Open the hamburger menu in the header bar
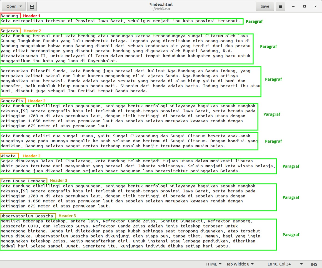The height and width of the screenshot is (268, 322). pos(280,6)
